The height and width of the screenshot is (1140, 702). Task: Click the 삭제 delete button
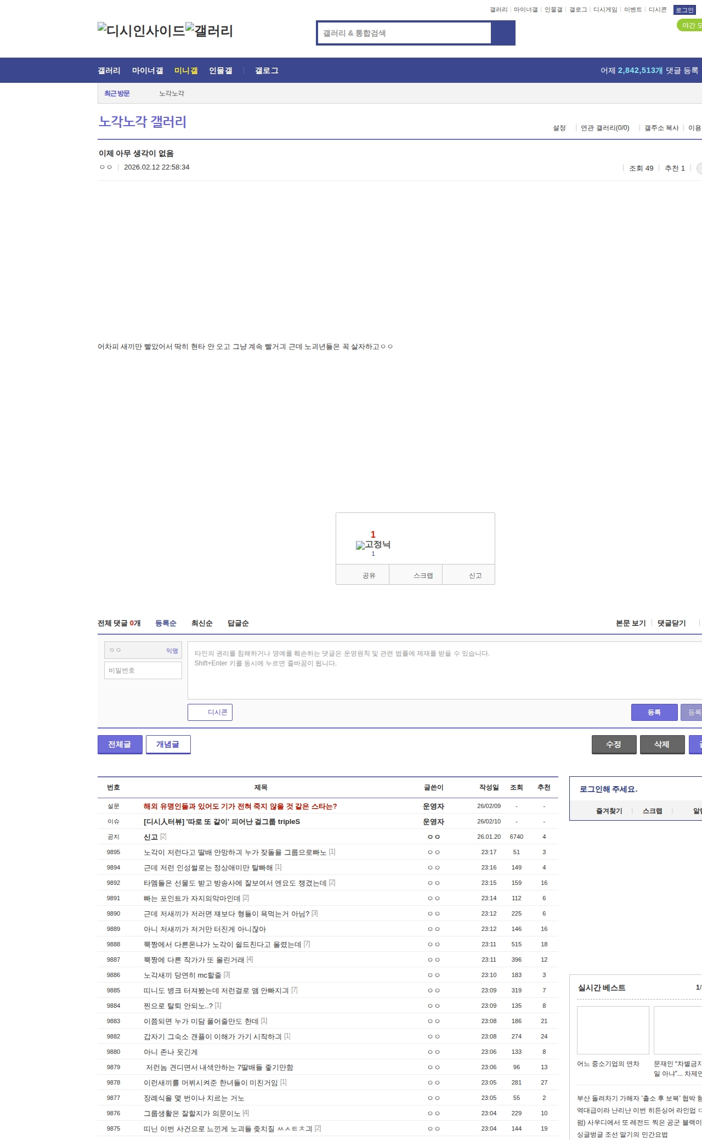click(x=663, y=744)
